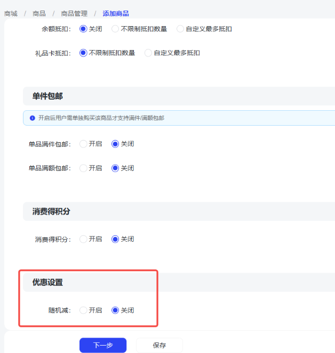Click 添加商品 breadcrumb item
The image size is (335, 353).
pos(116,13)
